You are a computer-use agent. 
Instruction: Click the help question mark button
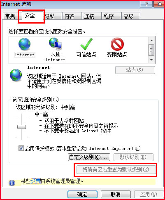pos(146,4)
